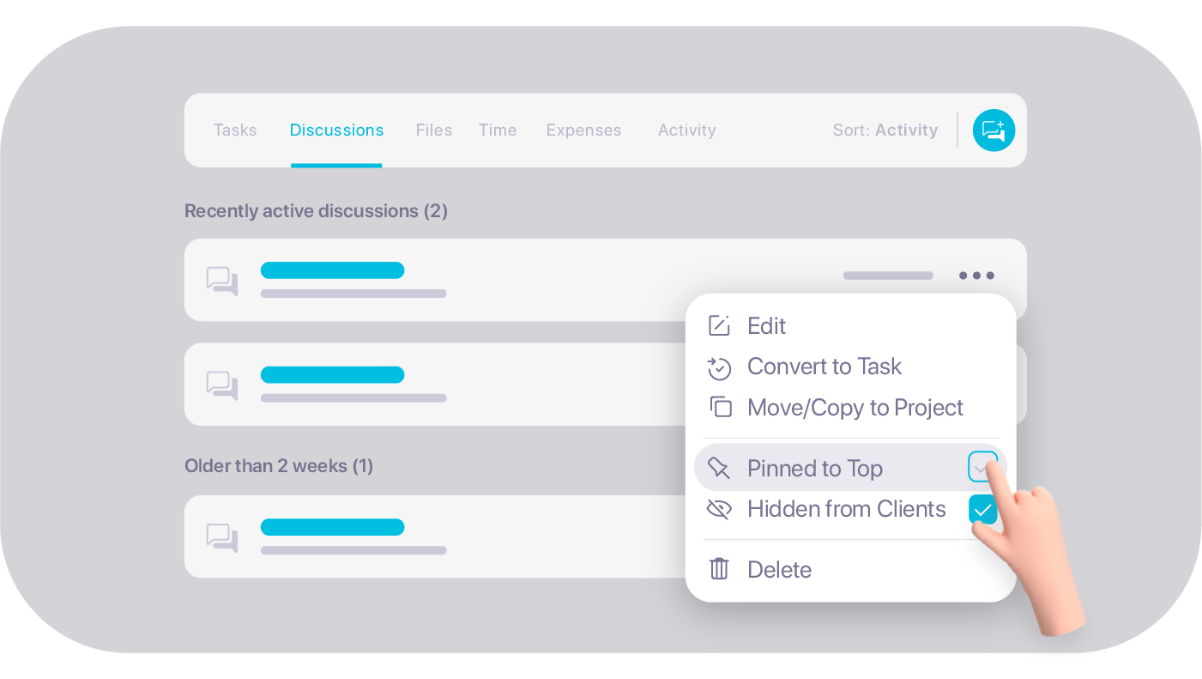Click the Move/Copy duplicate icon

(720, 407)
